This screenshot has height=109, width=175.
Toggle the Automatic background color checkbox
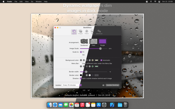pos(101,60)
